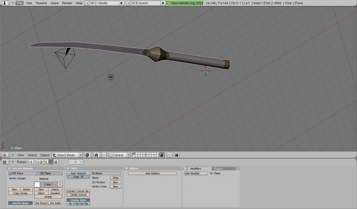Open the Shading context sphere icon
This screenshot has width=357, height=209.
pos(40,162)
